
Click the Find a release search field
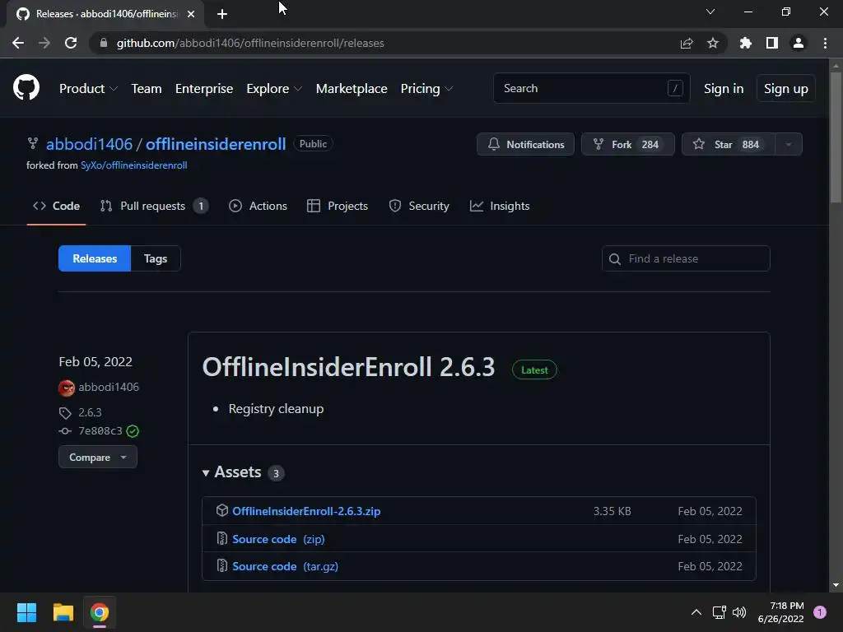click(686, 258)
